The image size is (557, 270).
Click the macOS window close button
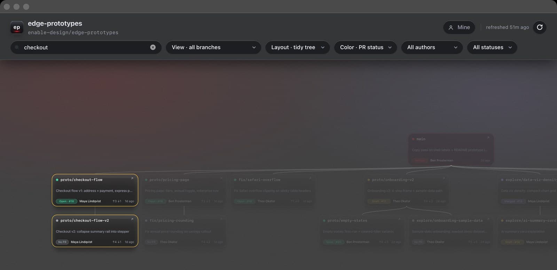point(7,7)
